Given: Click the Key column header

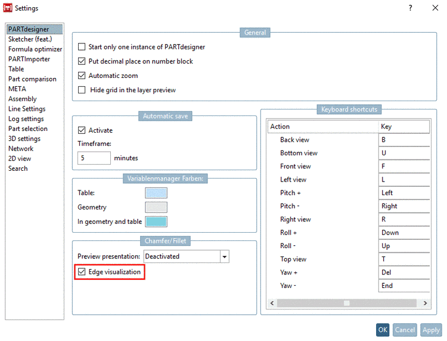Looking at the screenshot, I should pos(404,126).
